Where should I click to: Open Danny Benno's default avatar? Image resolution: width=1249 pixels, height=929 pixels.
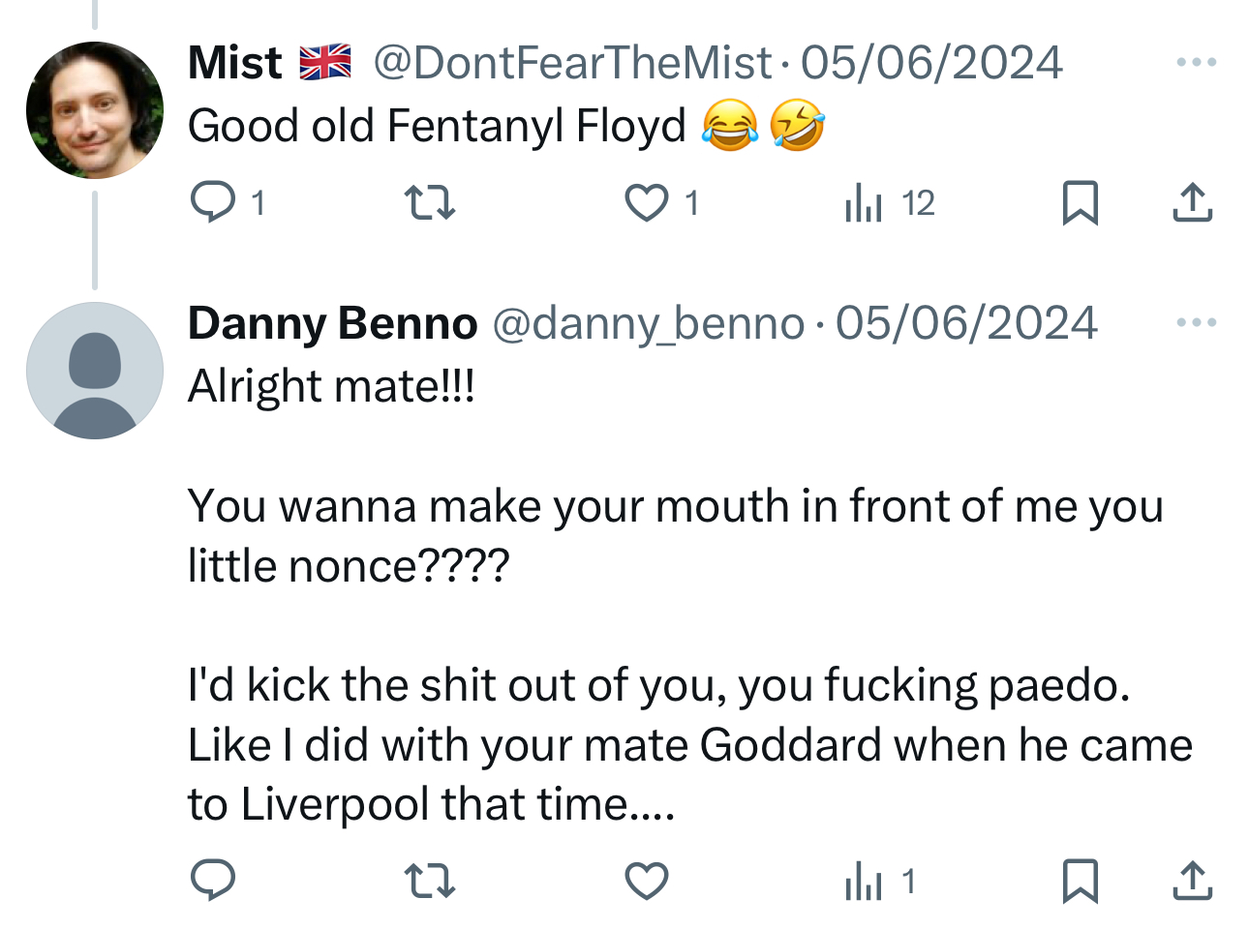[95, 371]
